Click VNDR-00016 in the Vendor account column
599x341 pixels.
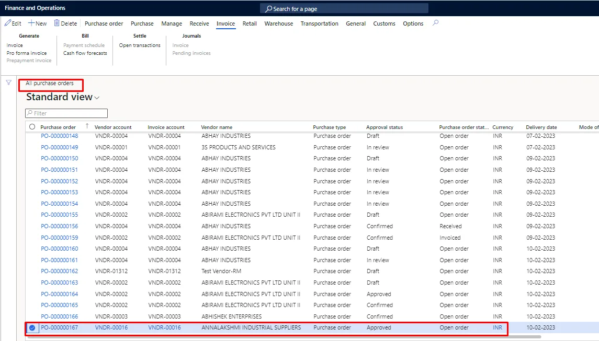[111, 327]
